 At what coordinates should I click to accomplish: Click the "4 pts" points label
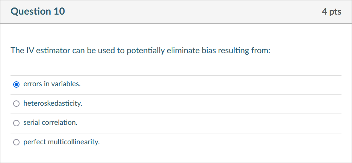331,12
